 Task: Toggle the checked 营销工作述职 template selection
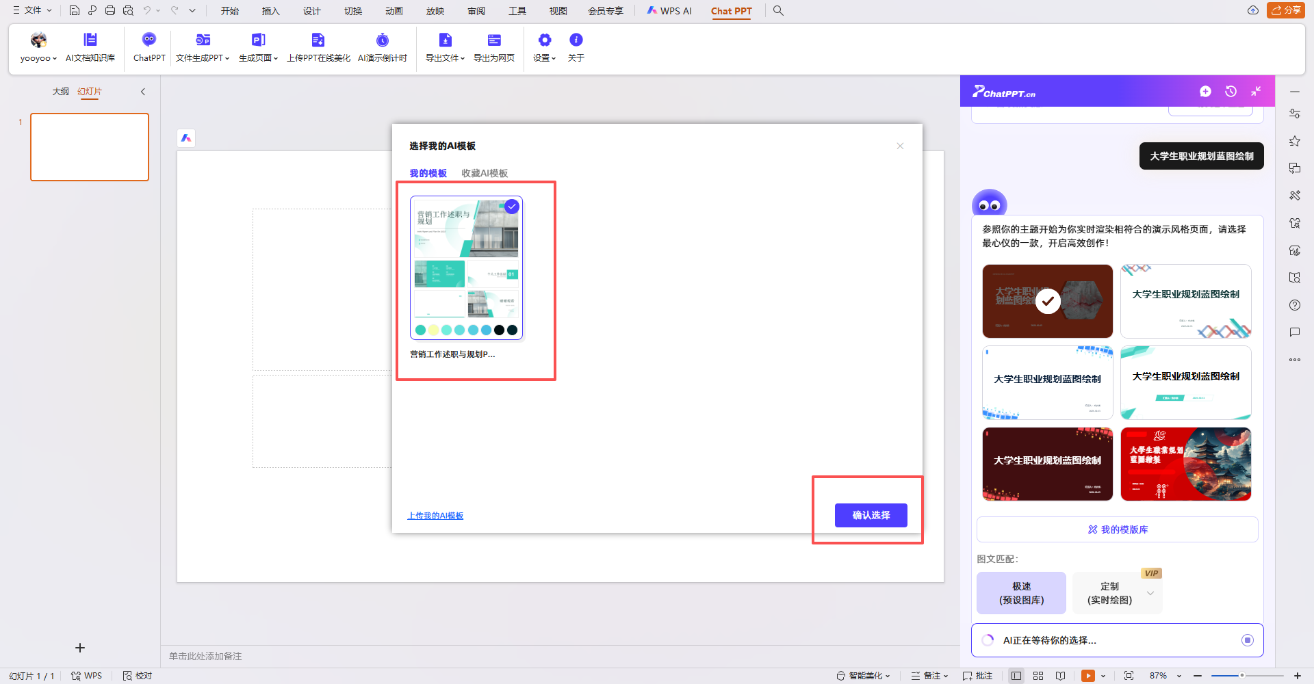pyautogui.click(x=512, y=207)
